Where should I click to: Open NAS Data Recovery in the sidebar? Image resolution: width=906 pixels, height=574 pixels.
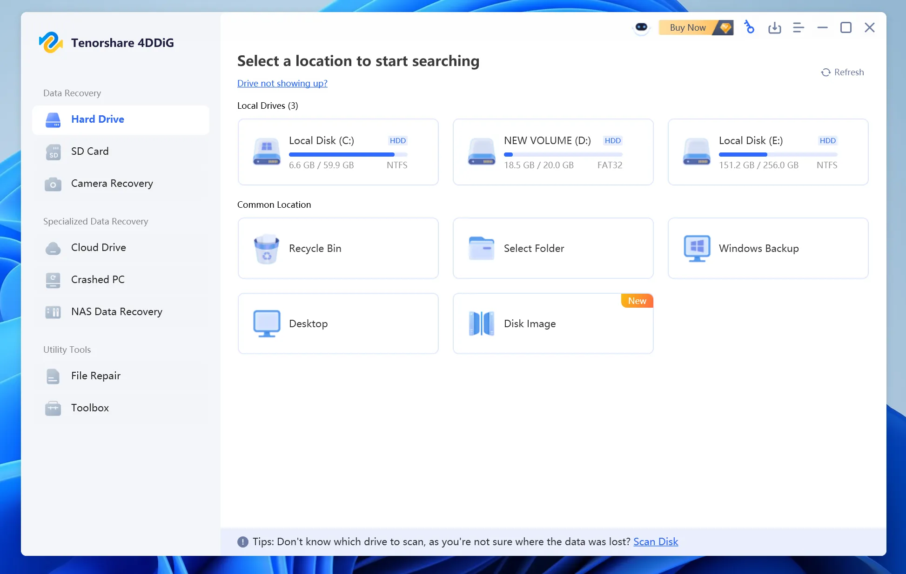[x=121, y=311]
